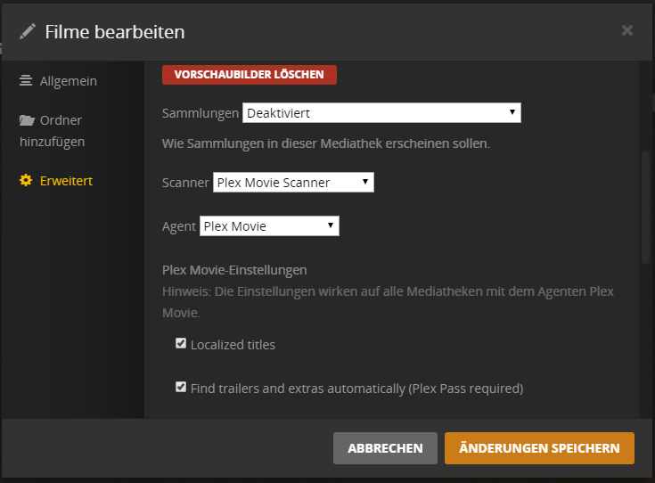This screenshot has width=655, height=483.
Task: Close the Filme bearbeiten dialog
Action: pyautogui.click(x=627, y=30)
